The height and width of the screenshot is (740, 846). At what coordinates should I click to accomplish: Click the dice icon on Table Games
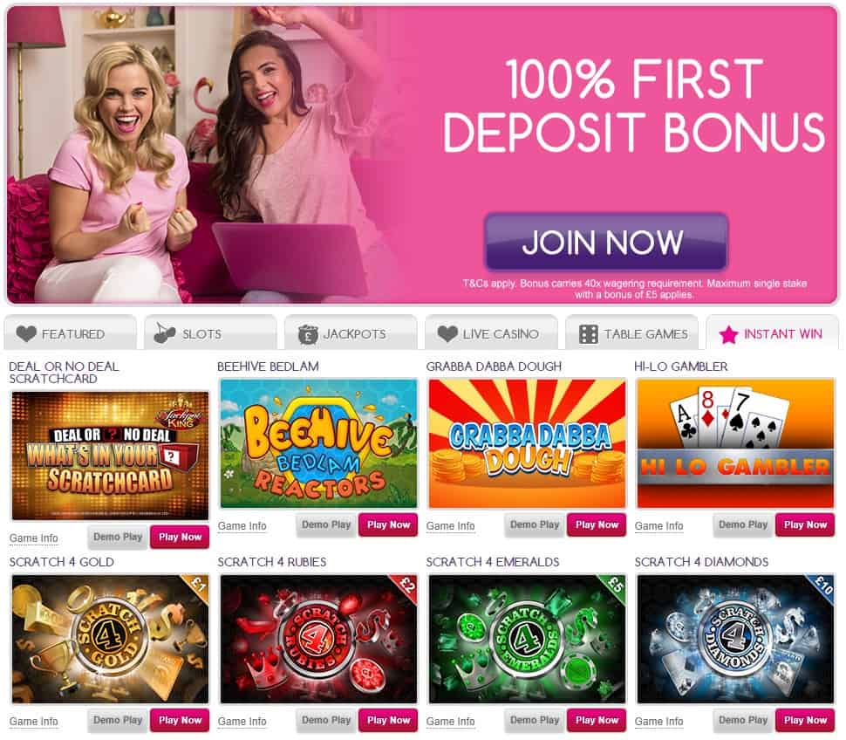tap(588, 334)
